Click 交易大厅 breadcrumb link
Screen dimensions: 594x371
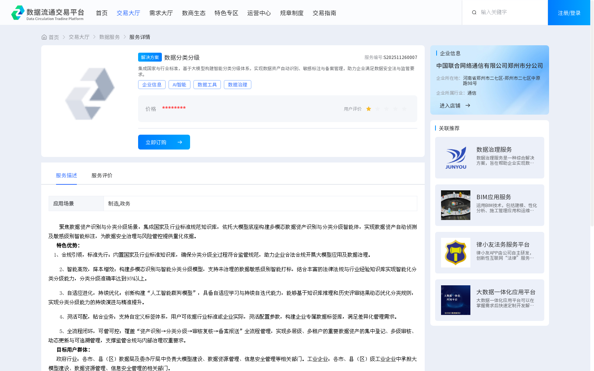click(79, 37)
